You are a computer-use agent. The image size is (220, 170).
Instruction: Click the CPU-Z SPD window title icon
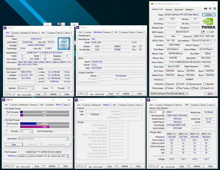148,100
